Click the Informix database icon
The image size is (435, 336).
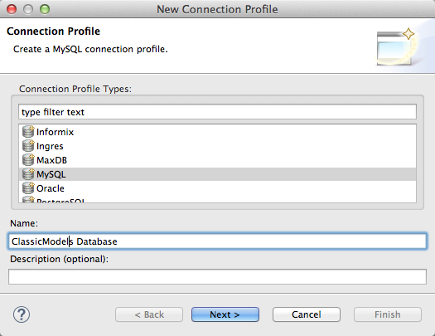point(28,132)
